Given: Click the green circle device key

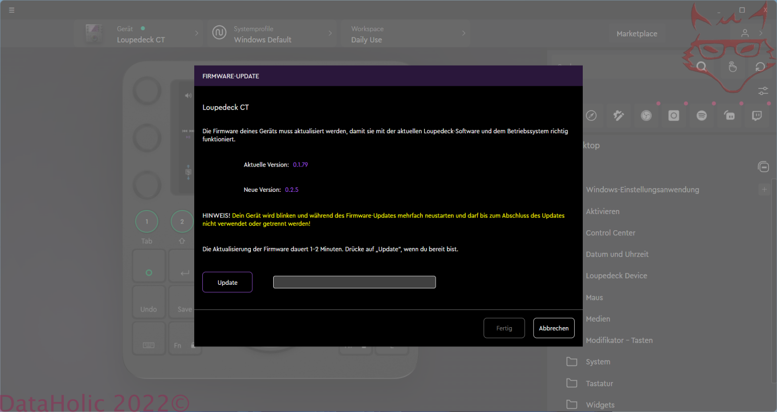Looking at the screenshot, I should tap(149, 266).
